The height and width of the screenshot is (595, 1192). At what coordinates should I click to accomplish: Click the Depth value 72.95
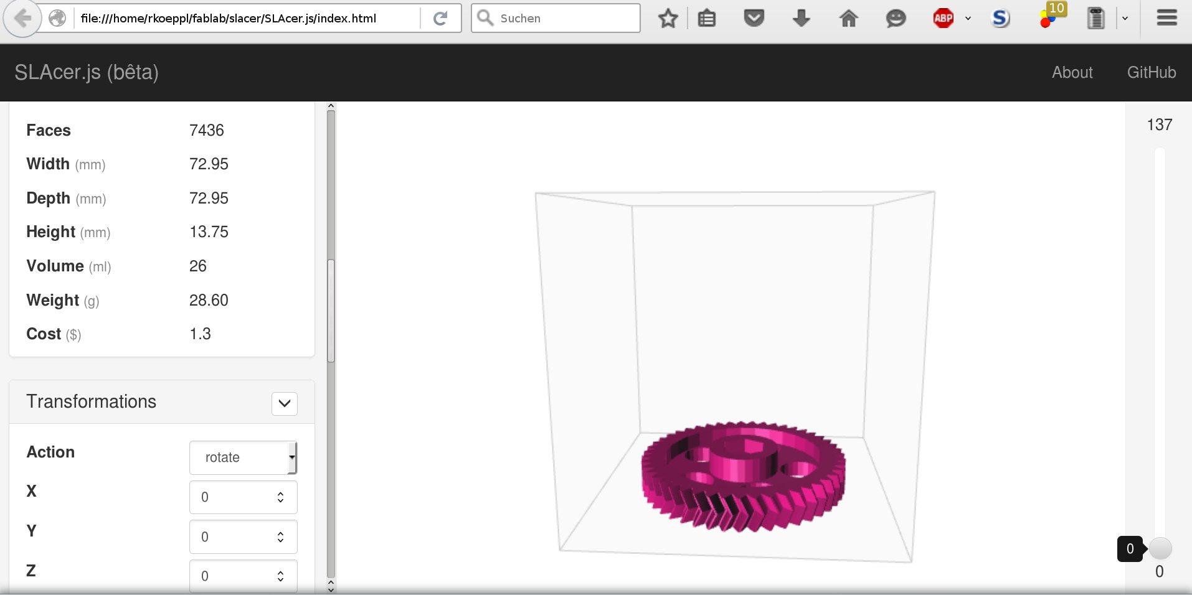(209, 198)
